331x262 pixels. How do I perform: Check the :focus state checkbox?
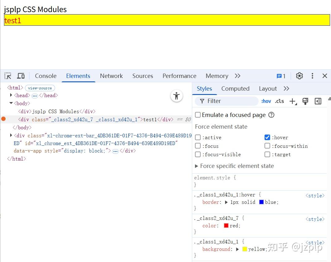[198, 146]
